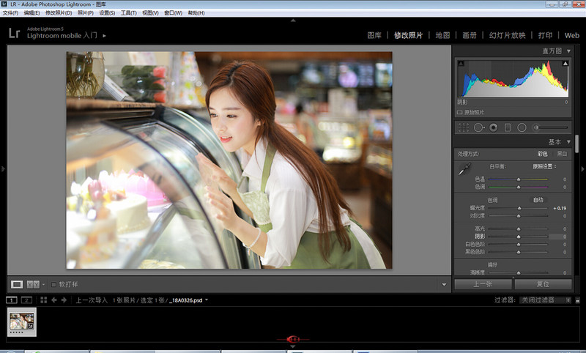The width and height of the screenshot is (586, 353).
Task: Click second window display button 2
Action: tap(26, 300)
